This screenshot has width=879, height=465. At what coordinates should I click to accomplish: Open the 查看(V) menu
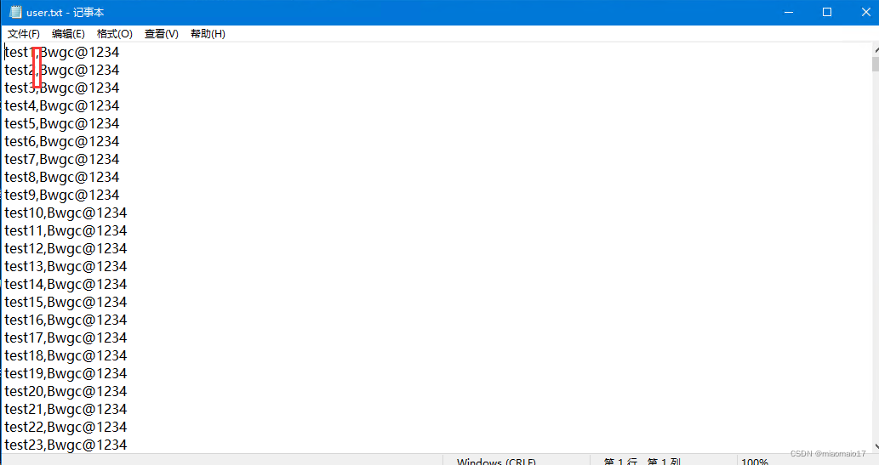[x=162, y=34]
